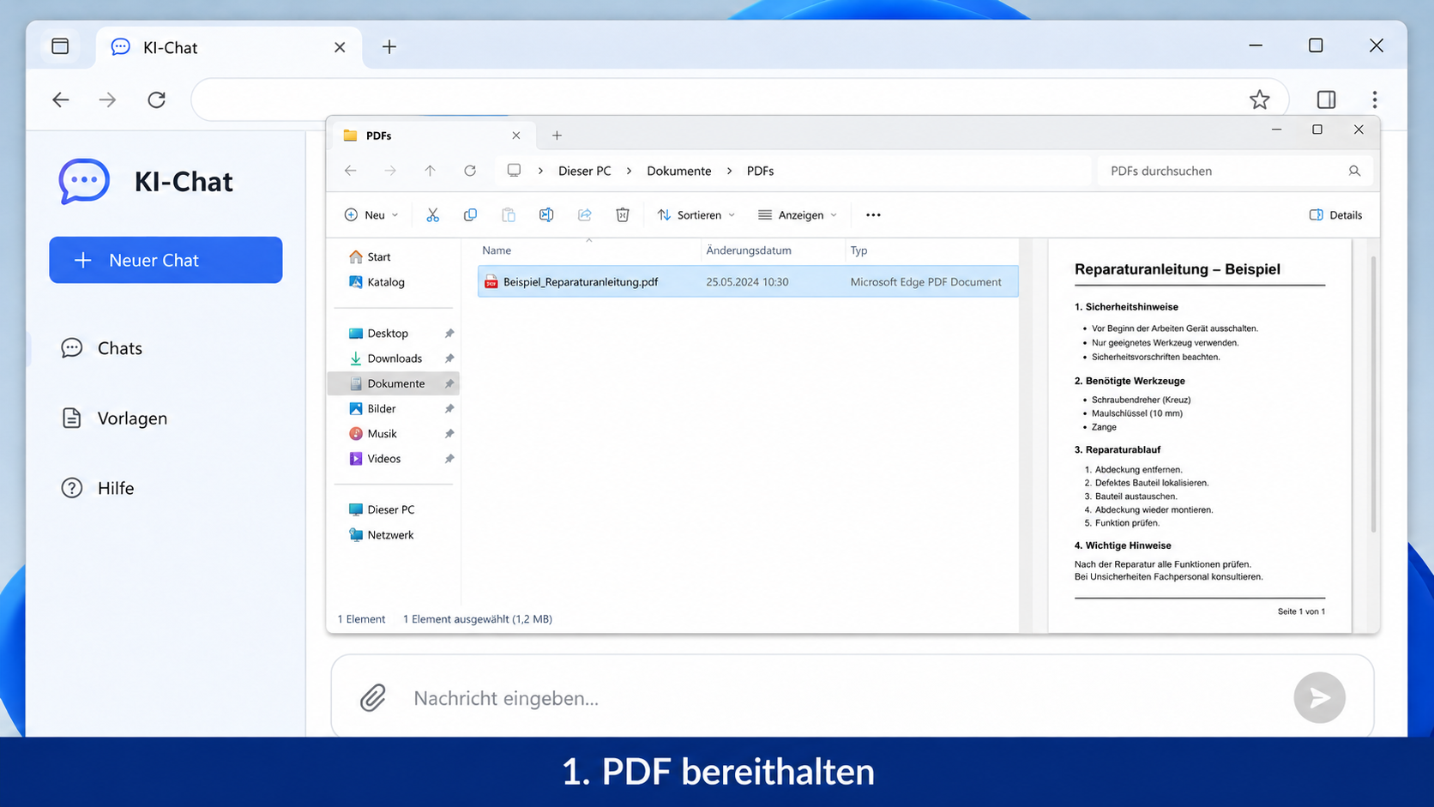The width and height of the screenshot is (1434, 807).
Task: Expand chevron after Dokumente breadcrumb
Action: point(729,171)
